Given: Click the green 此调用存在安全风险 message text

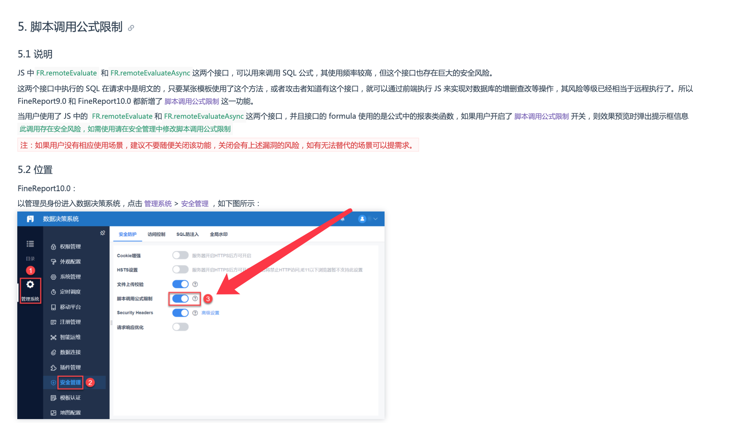Looking at the screenshot, I should (125, 129).
